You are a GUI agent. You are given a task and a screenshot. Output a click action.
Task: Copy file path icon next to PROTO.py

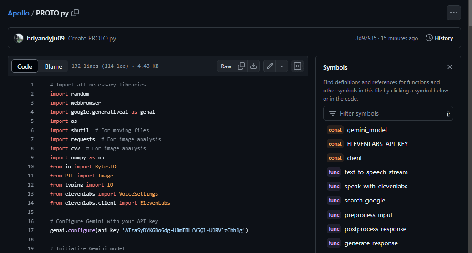[76, 13]
